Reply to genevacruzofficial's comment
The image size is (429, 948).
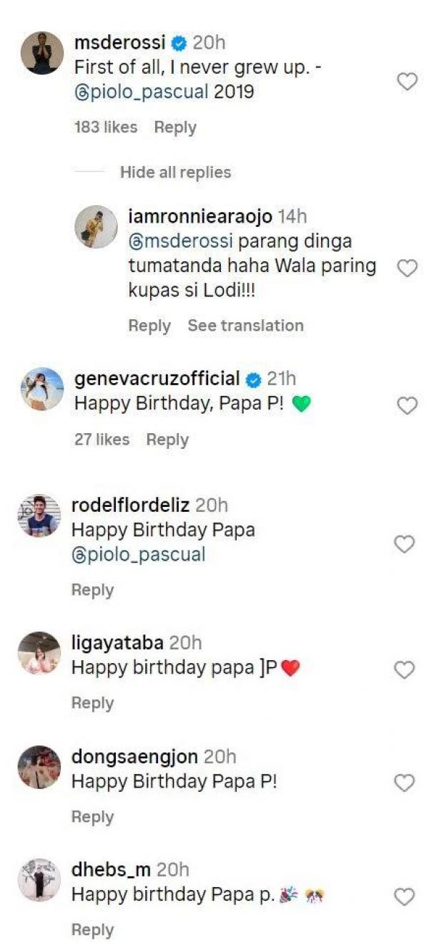[167, 440]
